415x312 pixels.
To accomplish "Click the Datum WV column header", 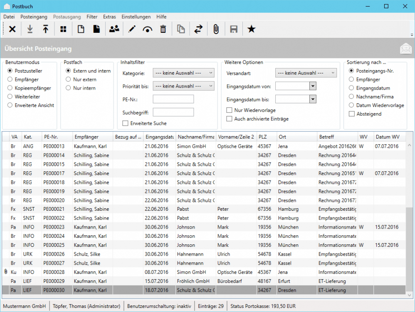I will click(390, 137).
